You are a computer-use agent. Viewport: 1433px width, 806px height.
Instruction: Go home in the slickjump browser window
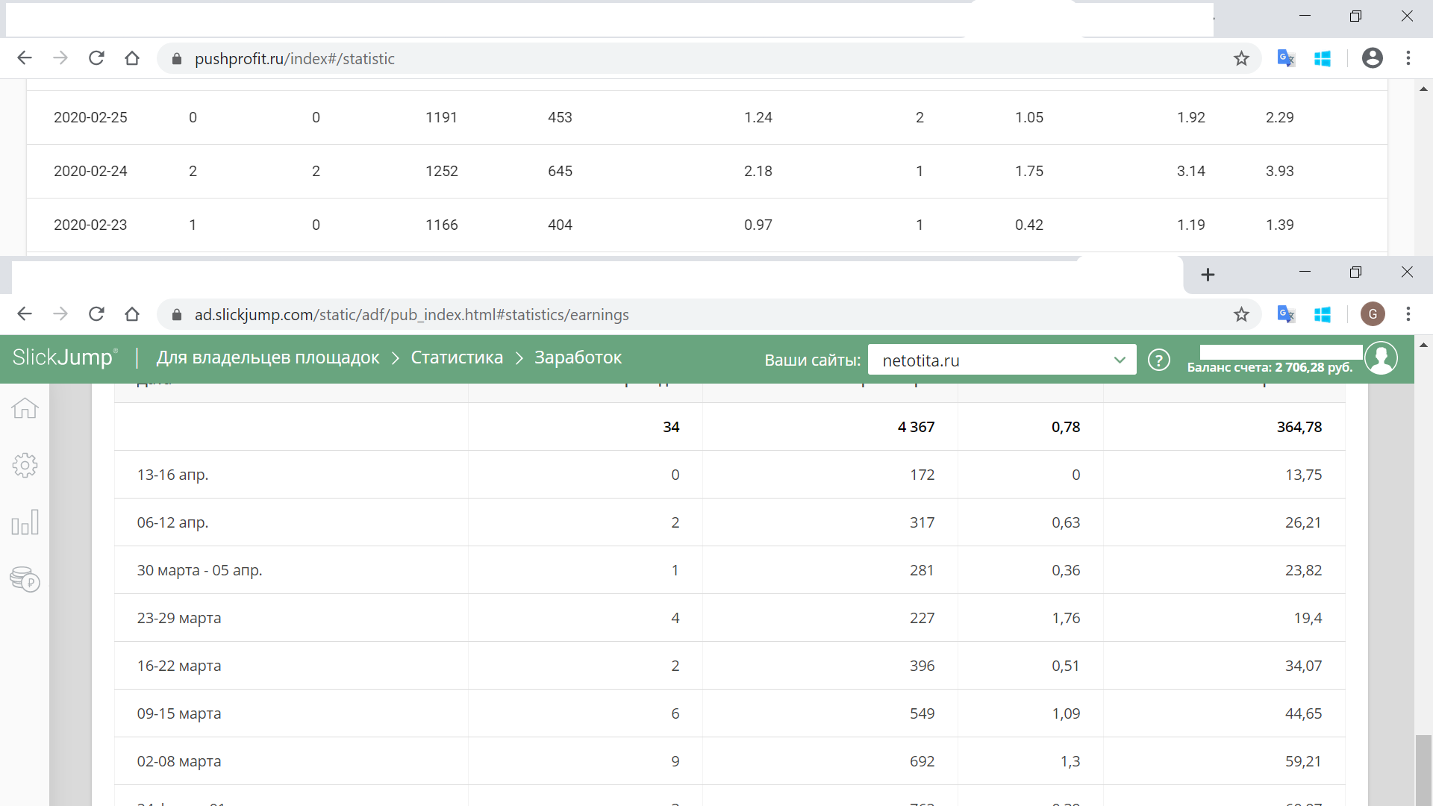[132, 314]
